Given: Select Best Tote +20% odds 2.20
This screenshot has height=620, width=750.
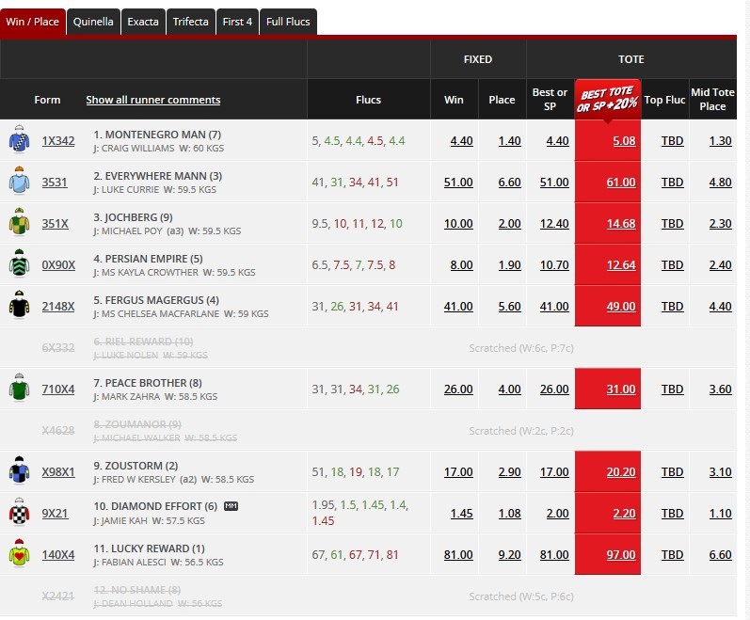Looking at the screenshot, I should (624, 514).
